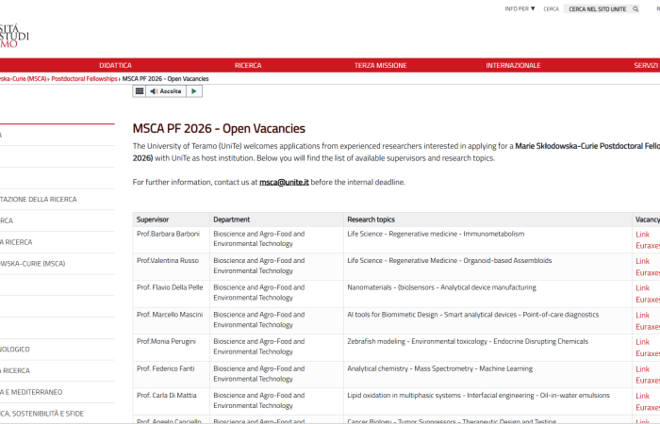Viewport: 660px width, 424px height.
Task: Open the DIDATTICA menu
Action: pyautogui.click(x=115, y=66)
